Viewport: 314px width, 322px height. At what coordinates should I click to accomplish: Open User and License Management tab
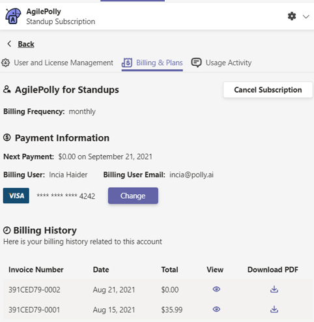click(57, 63)
